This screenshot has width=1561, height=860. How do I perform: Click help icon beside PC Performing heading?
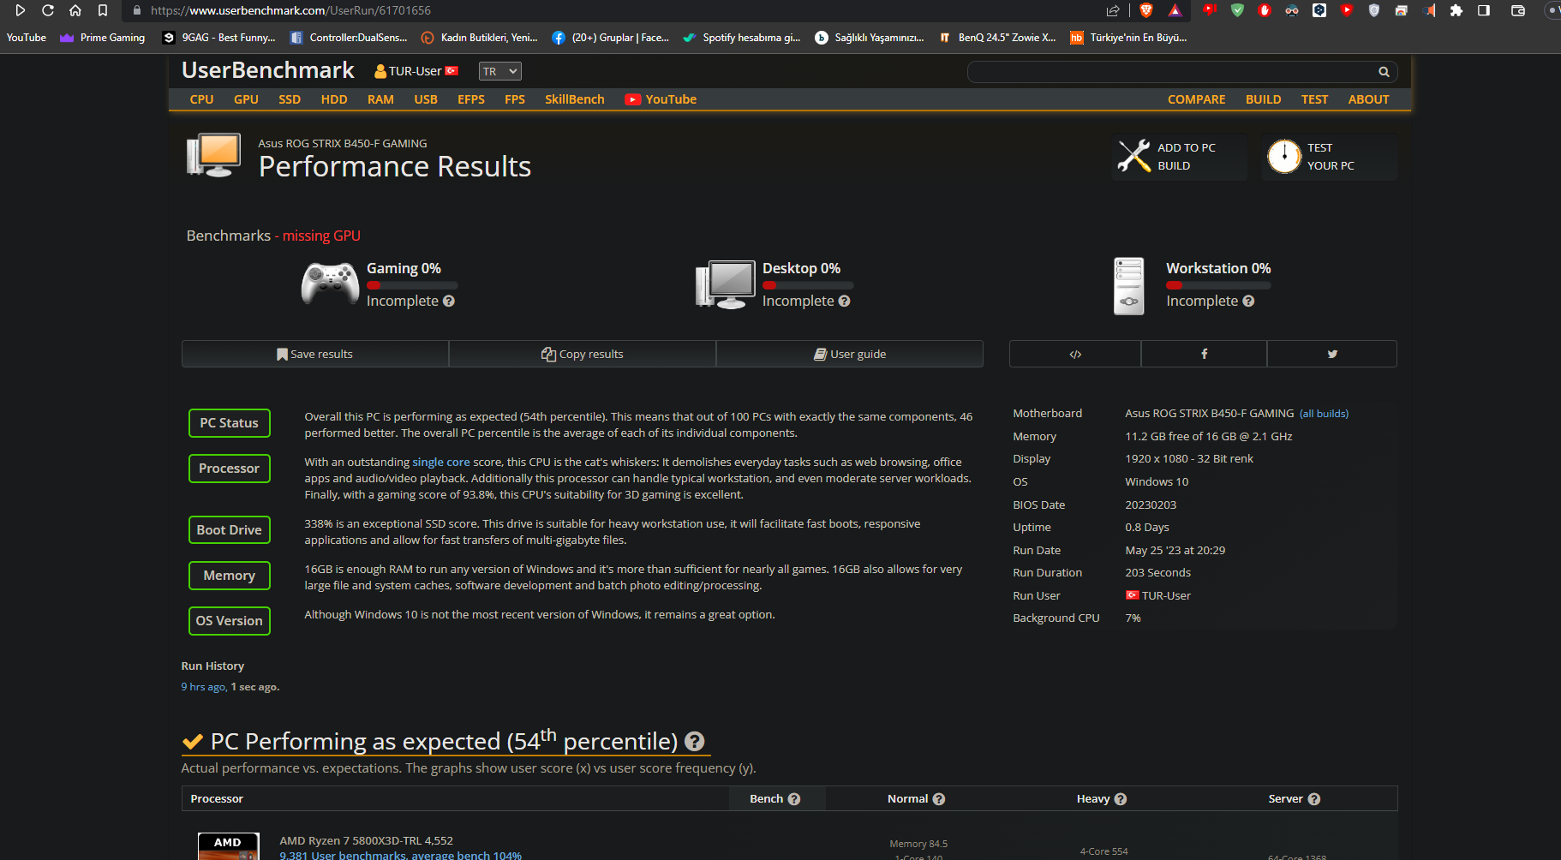695,742
